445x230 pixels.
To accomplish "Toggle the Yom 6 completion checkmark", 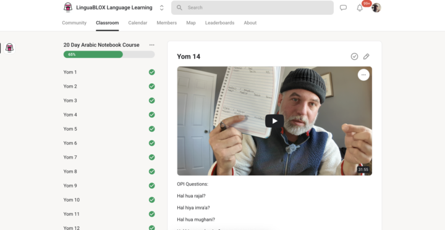I will [x=152, y=143].
